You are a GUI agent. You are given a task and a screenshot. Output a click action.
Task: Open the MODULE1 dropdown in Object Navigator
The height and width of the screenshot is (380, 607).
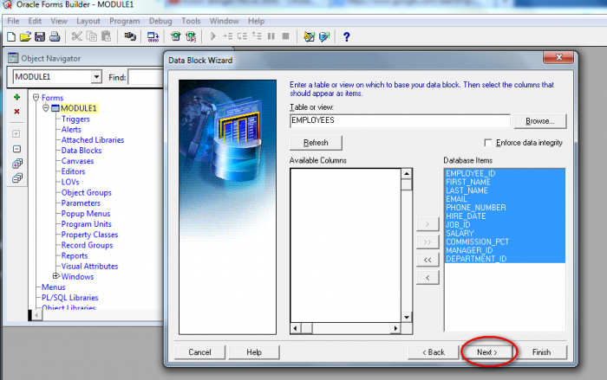tap(96, 77)
